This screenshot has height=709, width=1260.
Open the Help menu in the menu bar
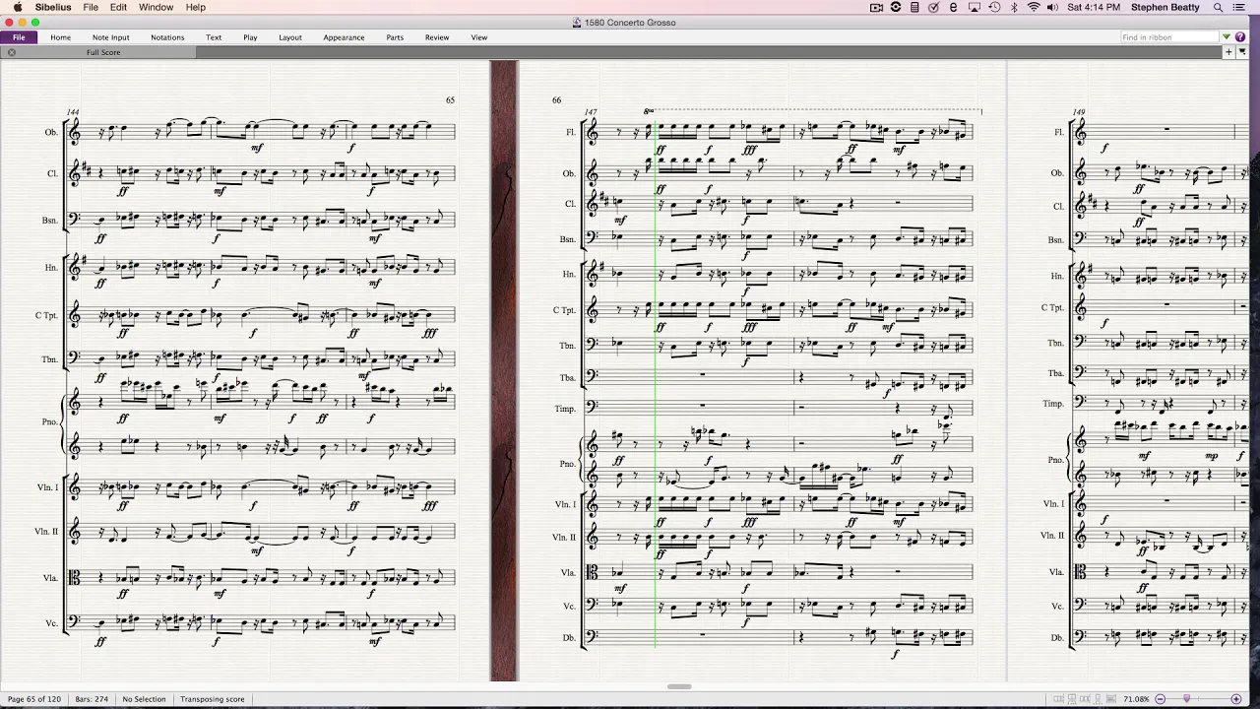196,7
